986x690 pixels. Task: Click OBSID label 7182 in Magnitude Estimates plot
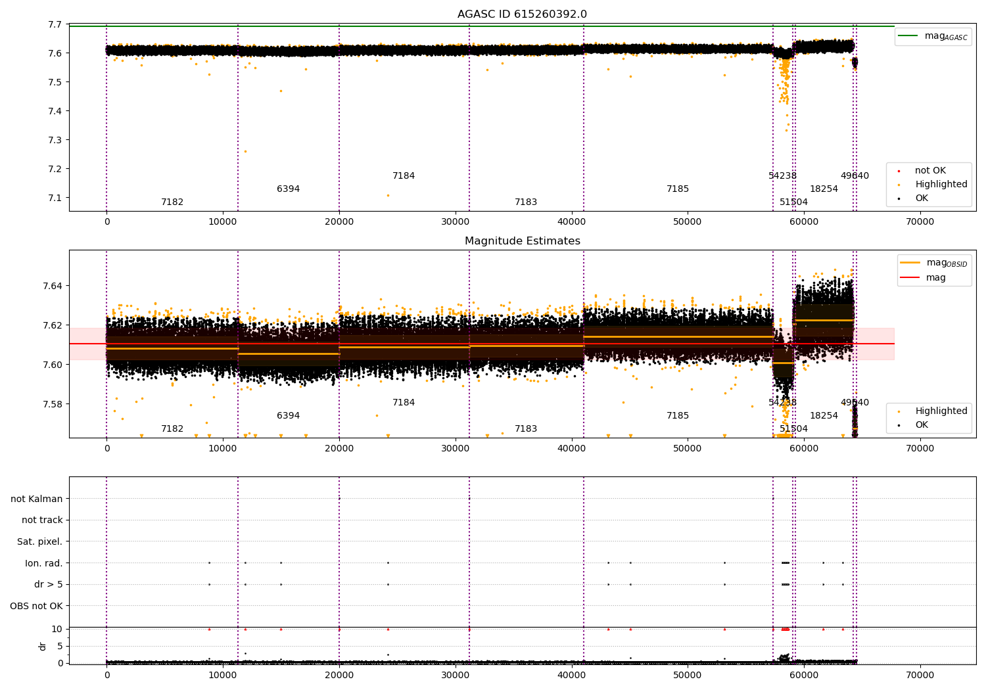[172, 429]
